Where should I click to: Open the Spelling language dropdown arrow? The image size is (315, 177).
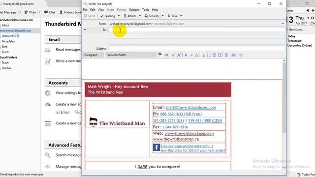pyautogui.click(x=119, y=16)
